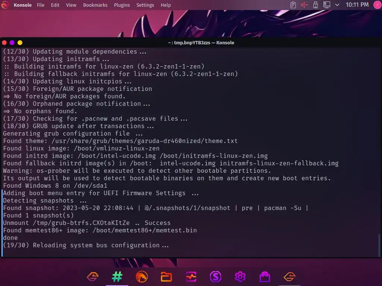This screenshot has width=382, height=286.
Task: Click the Konsole terminal scrollbar handle
Action: (x=379, y=245)
